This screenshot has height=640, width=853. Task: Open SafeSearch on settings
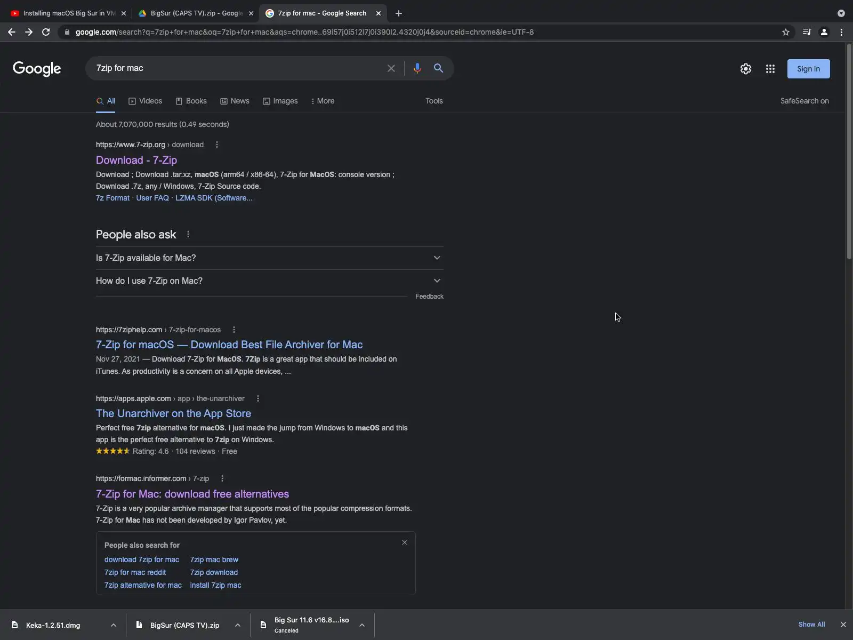click(804, 101)
